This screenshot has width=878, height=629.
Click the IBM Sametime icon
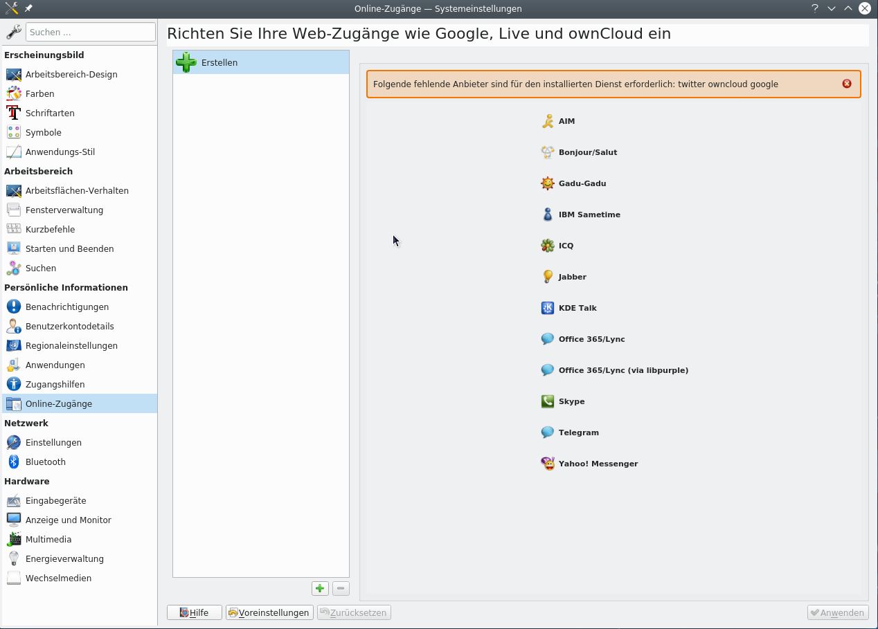[x=548, y=215]
